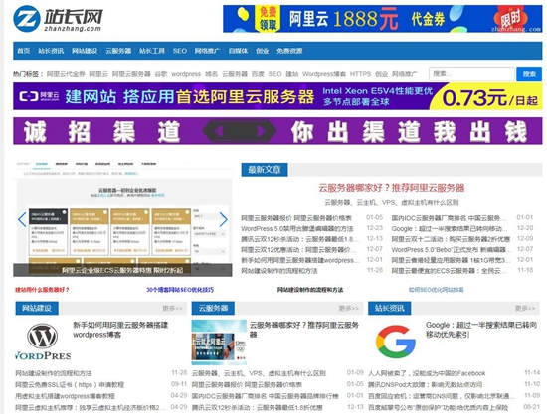Open article 阿里云最便宜的ECS云服务器
The width and height of the screenshot is (547, 414).
coord(450,271)
